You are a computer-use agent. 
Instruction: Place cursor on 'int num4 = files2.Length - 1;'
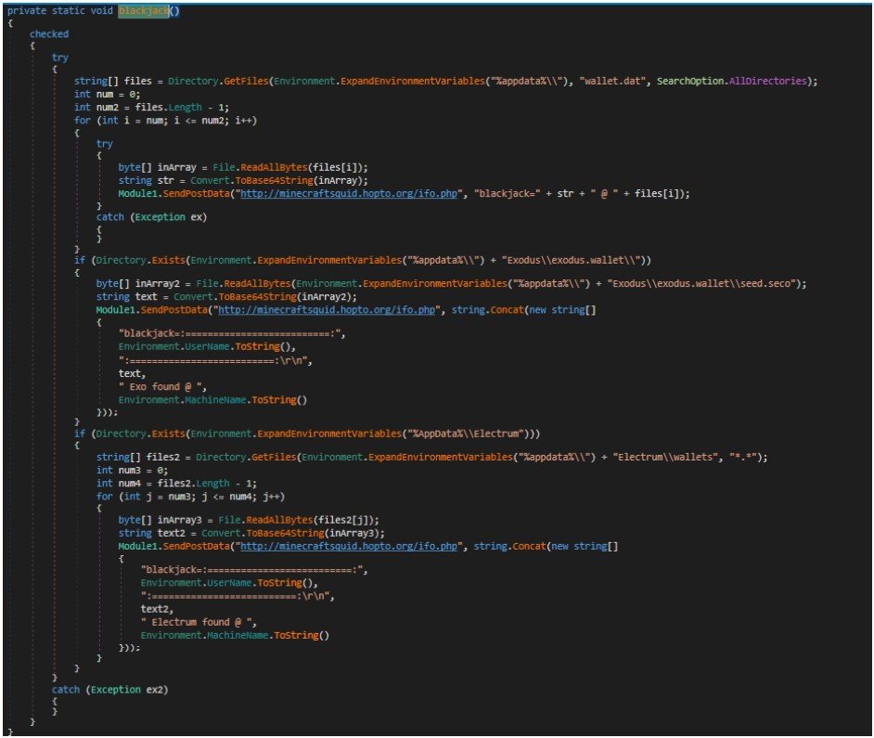coord(176,483)
